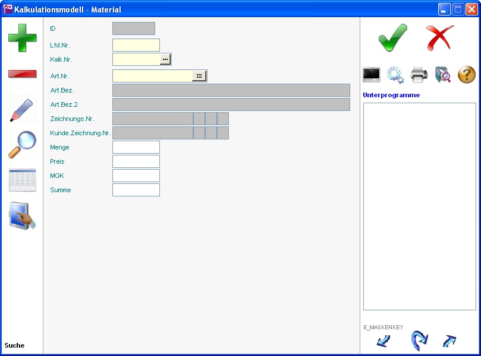Open search with the magnifying glass icon

click(22, 145)
